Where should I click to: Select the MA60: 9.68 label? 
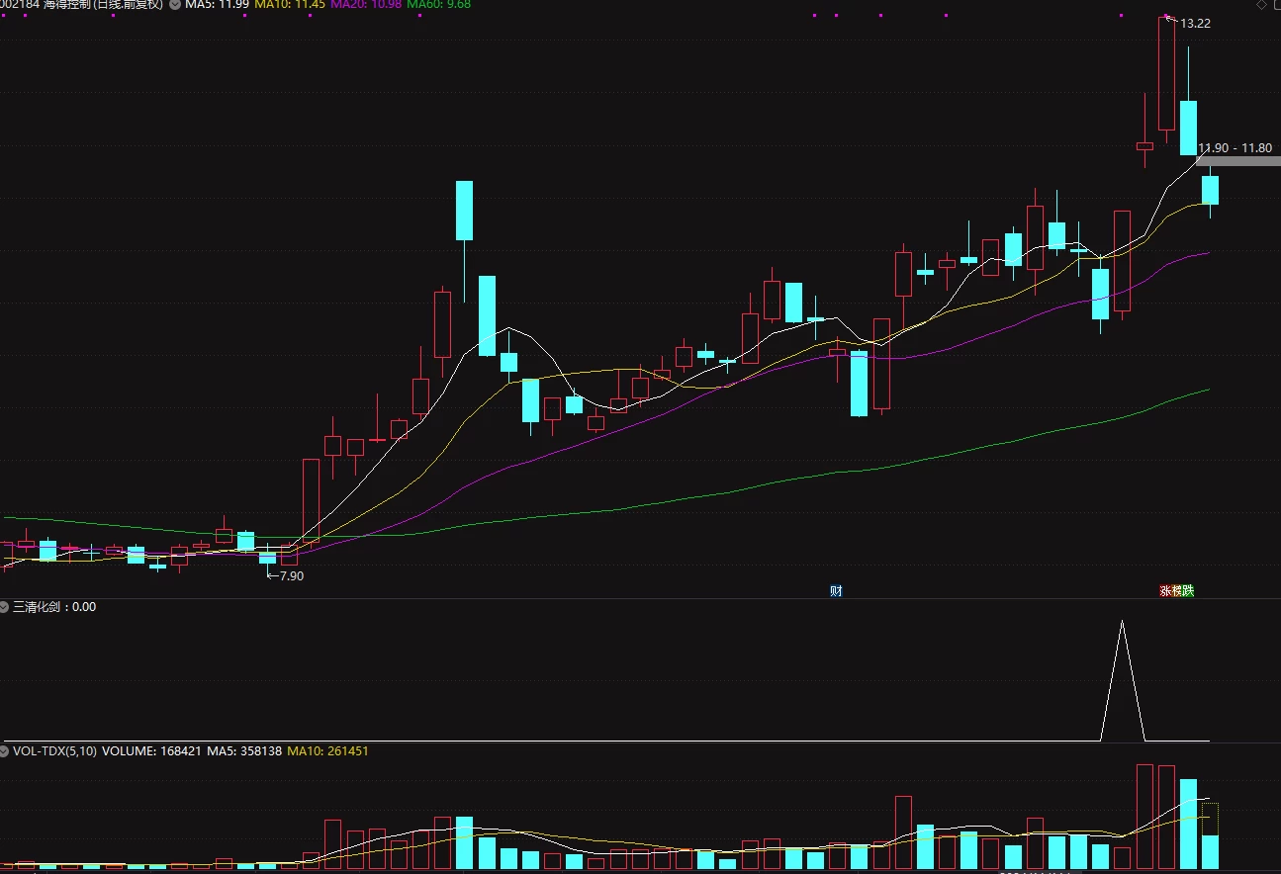(439, 5)
